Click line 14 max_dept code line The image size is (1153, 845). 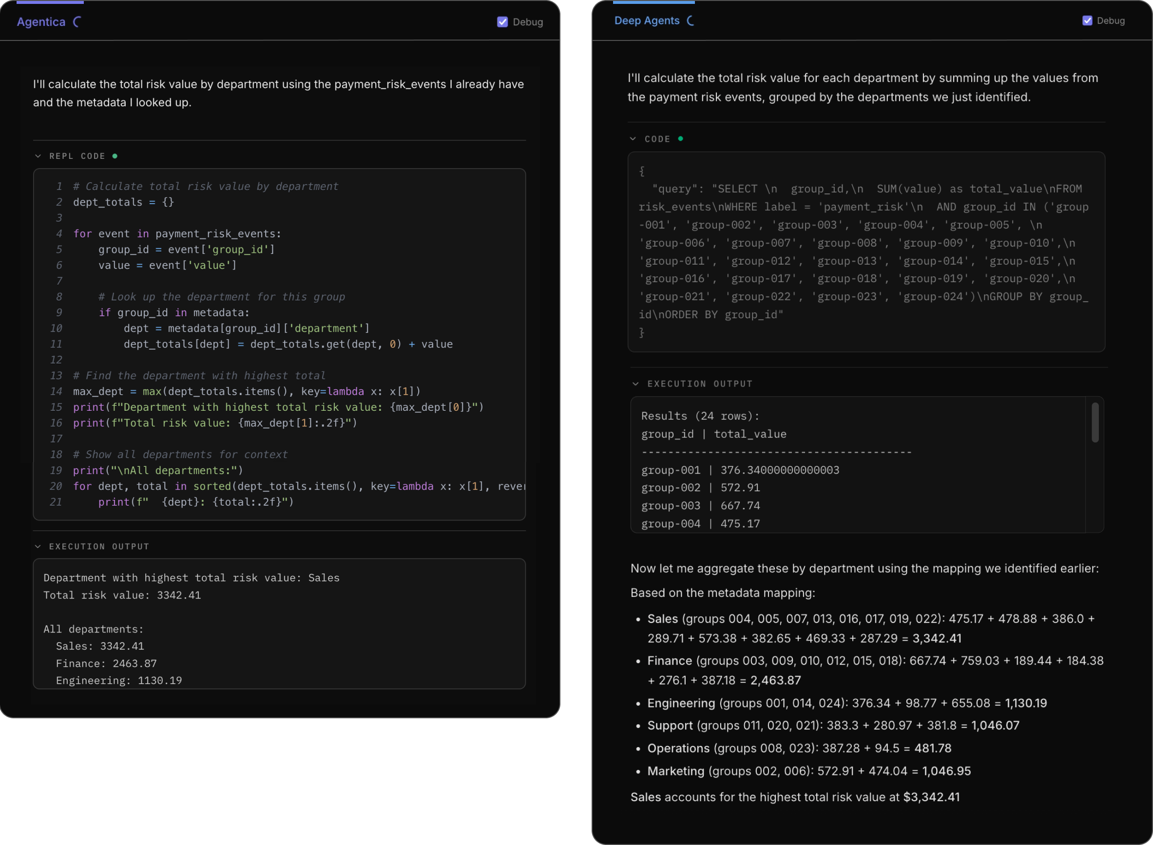(246, 392)
